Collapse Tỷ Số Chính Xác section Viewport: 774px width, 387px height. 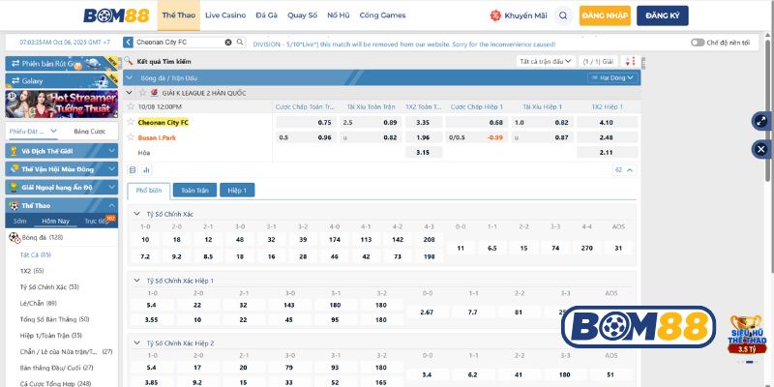pyautogui.click(x=136, y=214)
